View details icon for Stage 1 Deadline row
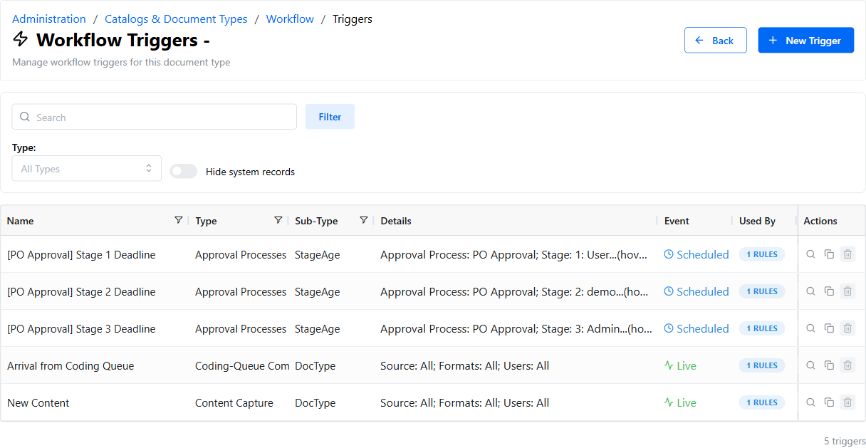This screenshot has width=866, height=448. click(810, 254)
